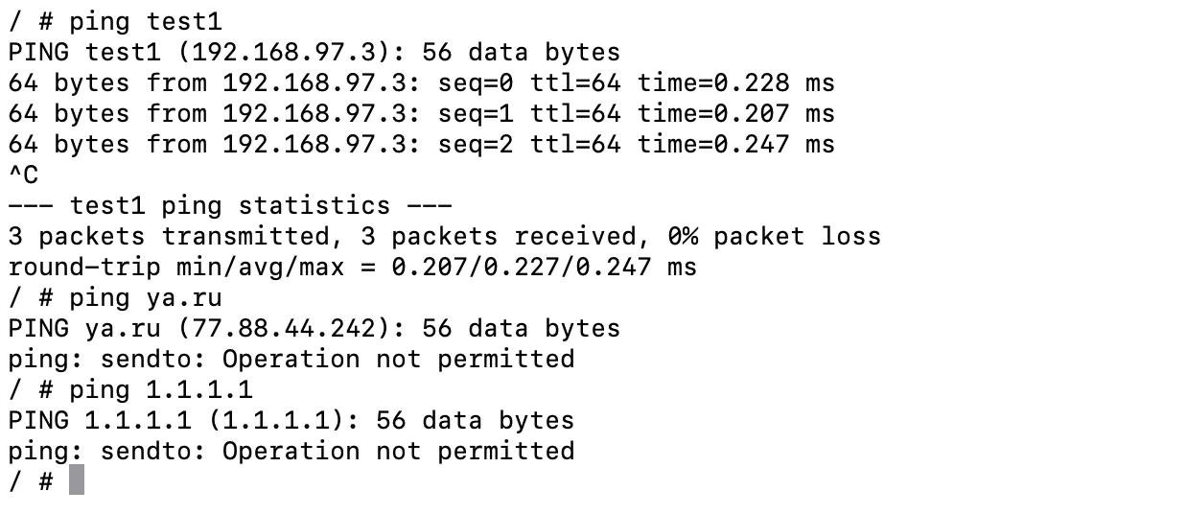Click "3 packets received" text
This screenshot has height=514, width=1187.
[499, 236]
